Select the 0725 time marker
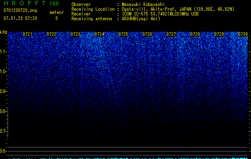 (x=123, y=34)
